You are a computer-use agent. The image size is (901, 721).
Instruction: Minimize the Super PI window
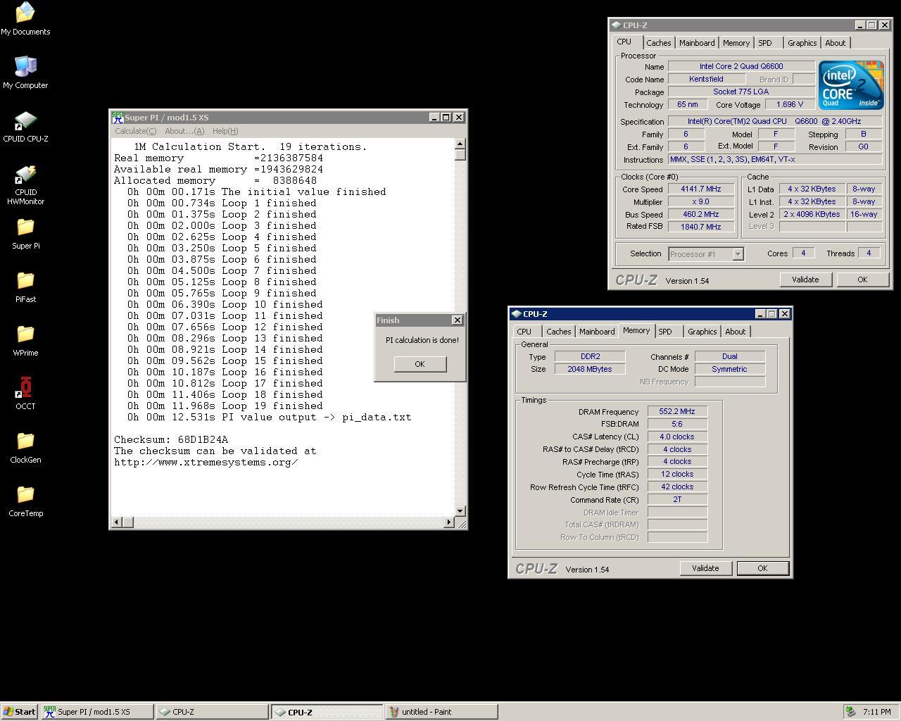click(x=434, y=118)
